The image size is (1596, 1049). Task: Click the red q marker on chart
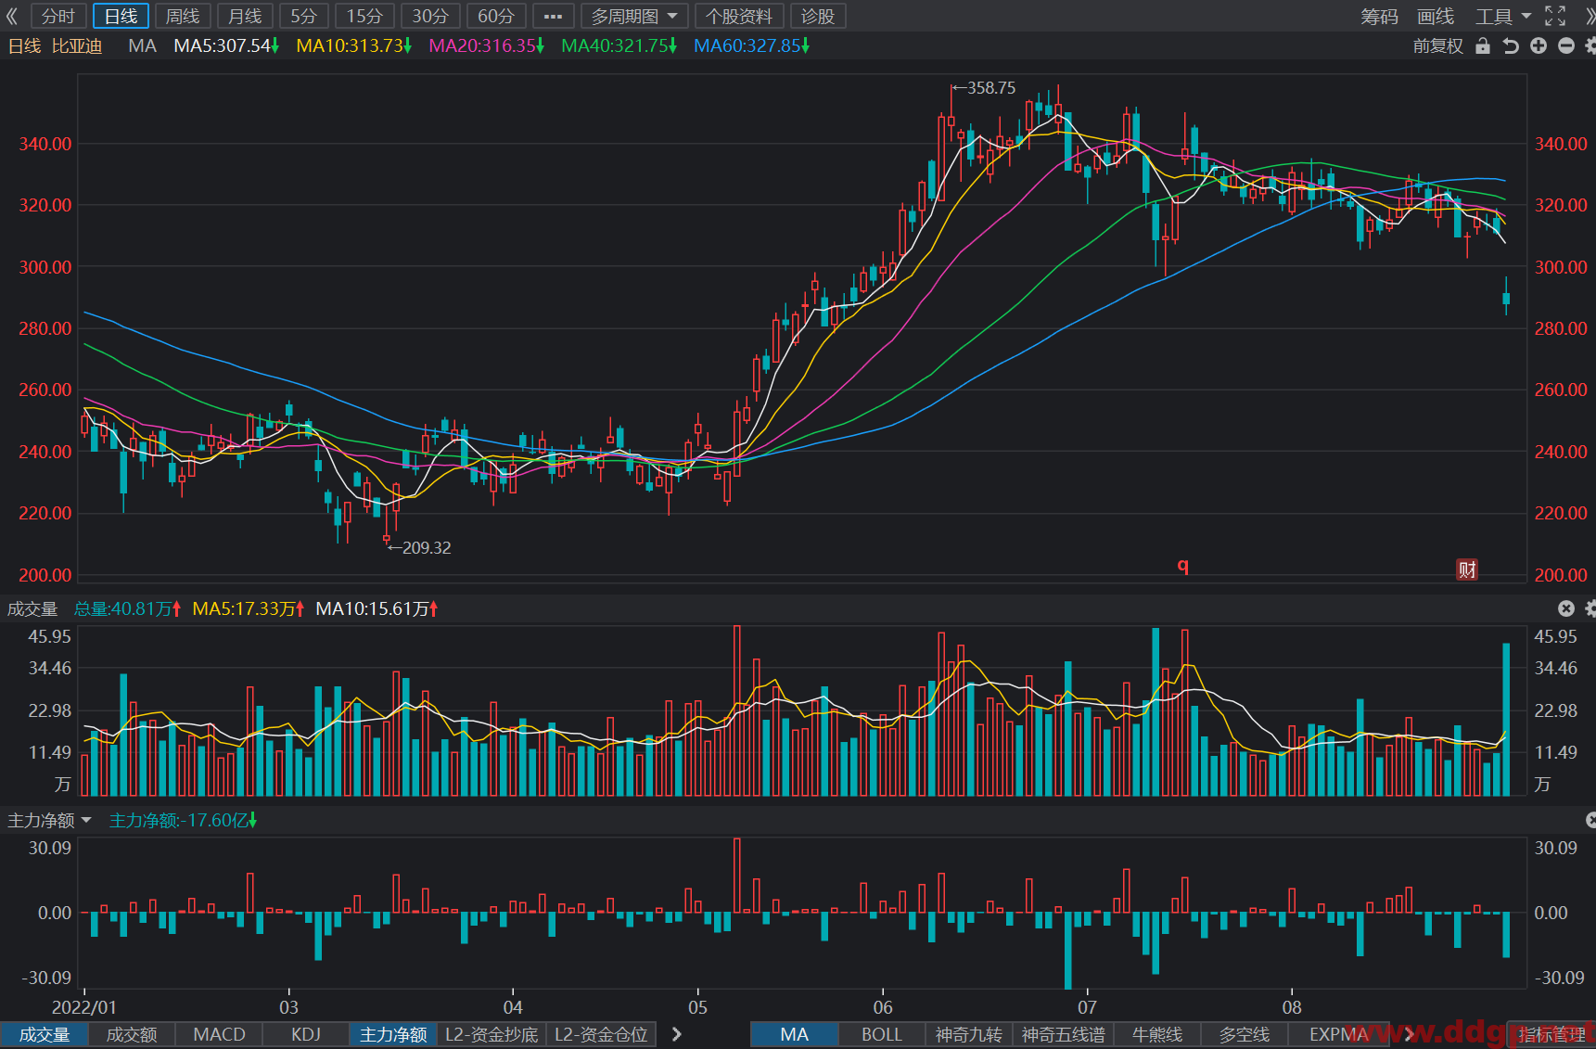(x=1182, y=566)
